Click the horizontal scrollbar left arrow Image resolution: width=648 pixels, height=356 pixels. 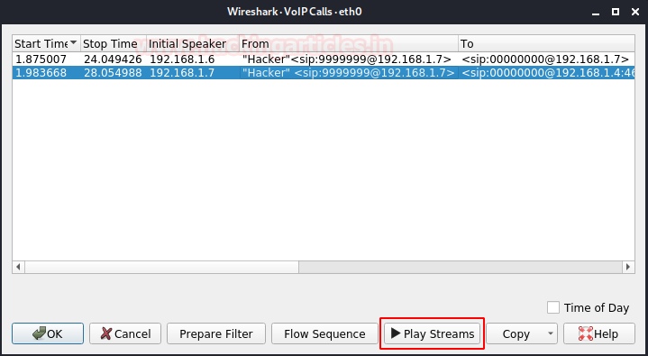[18, 267]
